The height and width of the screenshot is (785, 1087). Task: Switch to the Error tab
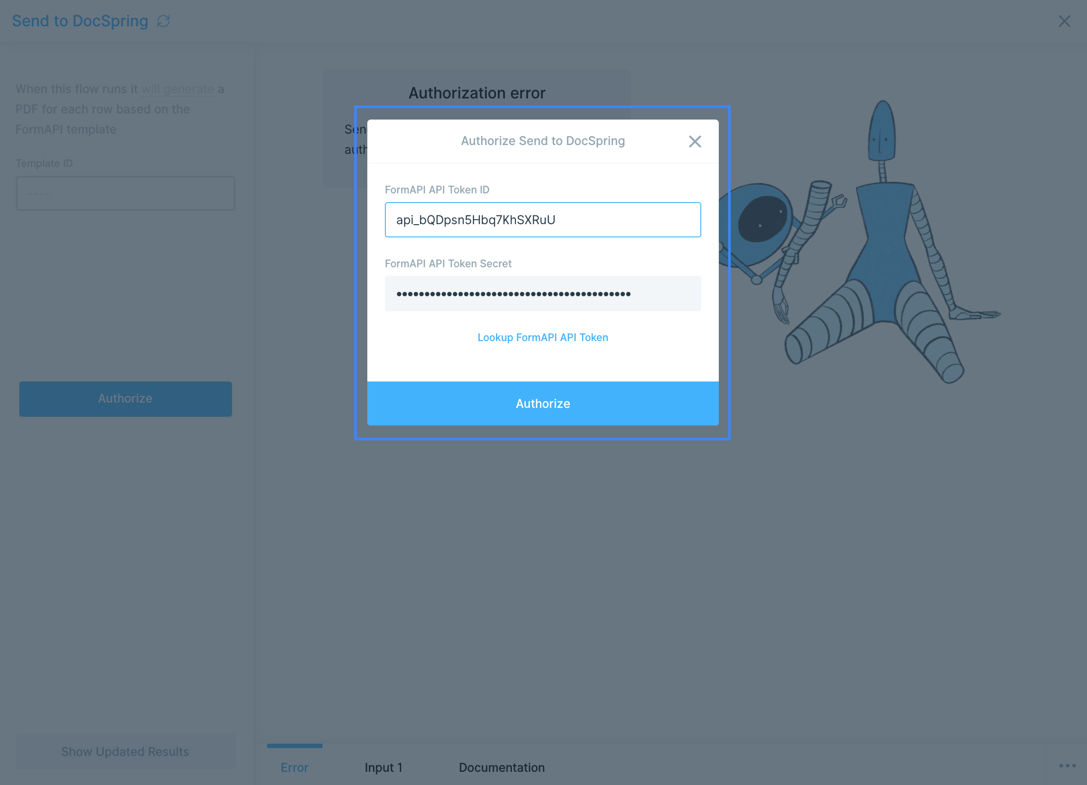pyautogui.click(x=294, y=767)
